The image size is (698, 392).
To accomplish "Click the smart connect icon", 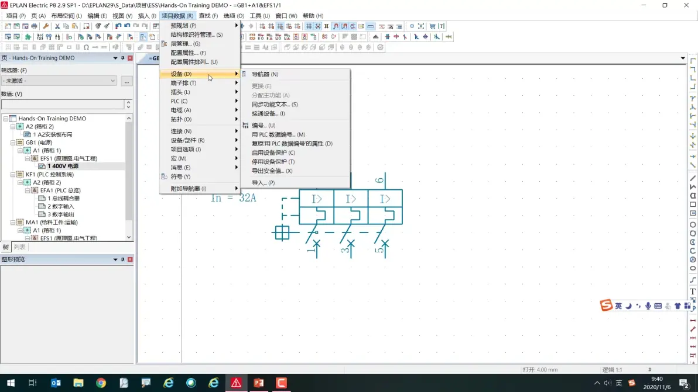I will tap(353, 26).
